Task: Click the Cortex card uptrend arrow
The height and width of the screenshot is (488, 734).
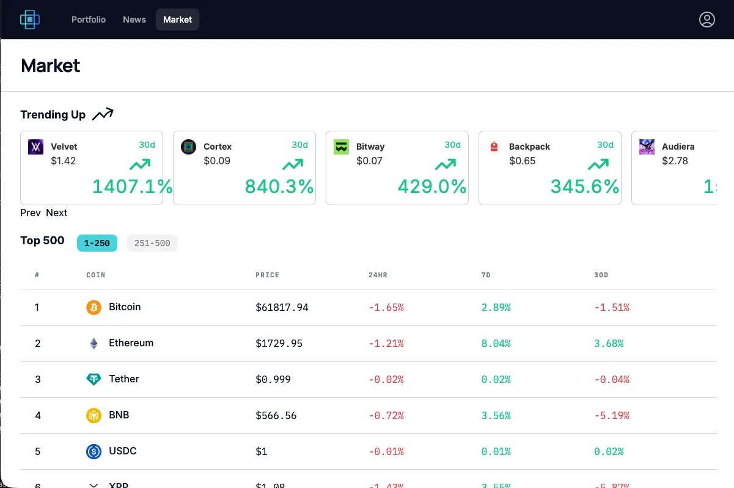Action: [x=293, y=164]
